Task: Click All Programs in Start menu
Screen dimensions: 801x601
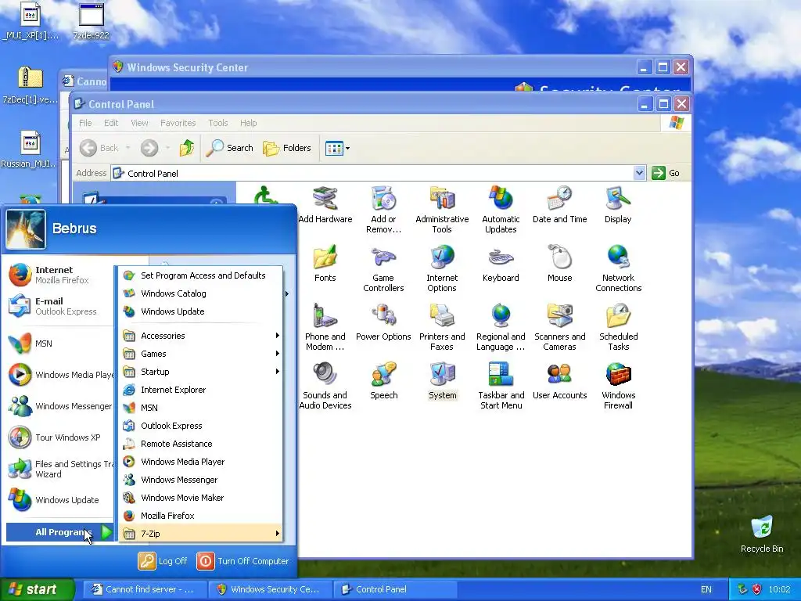Action: (x=59, y=532)
